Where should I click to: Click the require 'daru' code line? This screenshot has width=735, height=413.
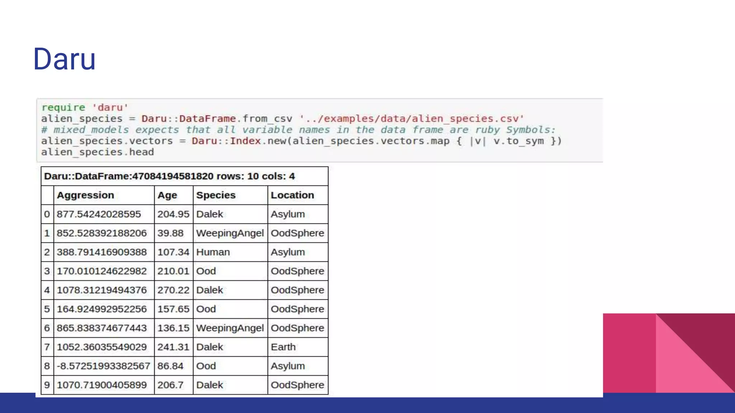(85, 107)
